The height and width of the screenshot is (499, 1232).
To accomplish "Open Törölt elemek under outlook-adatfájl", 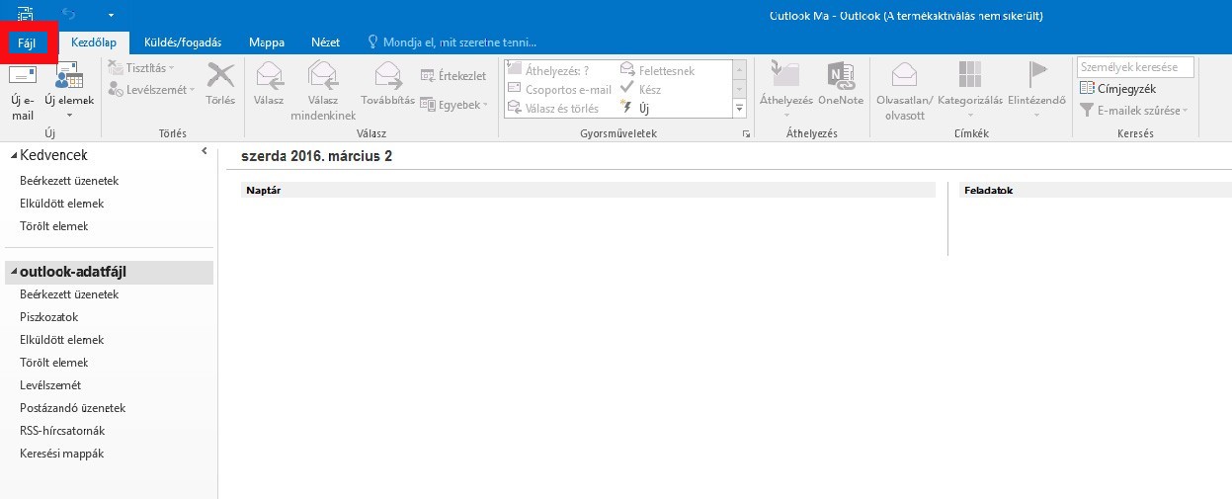I will click(54, 363).
